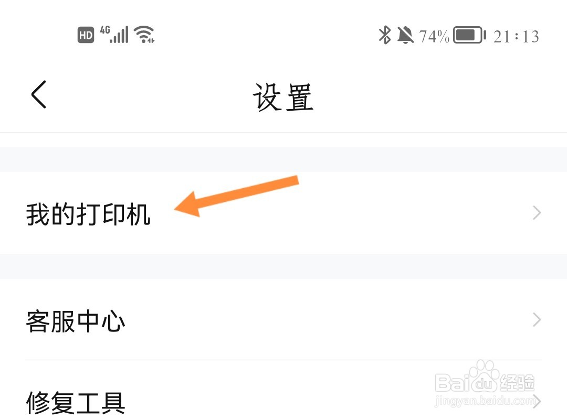This screenshot has width=567, height=420.
Task: Tap the back arrow icon
Action: pos(39,94)
